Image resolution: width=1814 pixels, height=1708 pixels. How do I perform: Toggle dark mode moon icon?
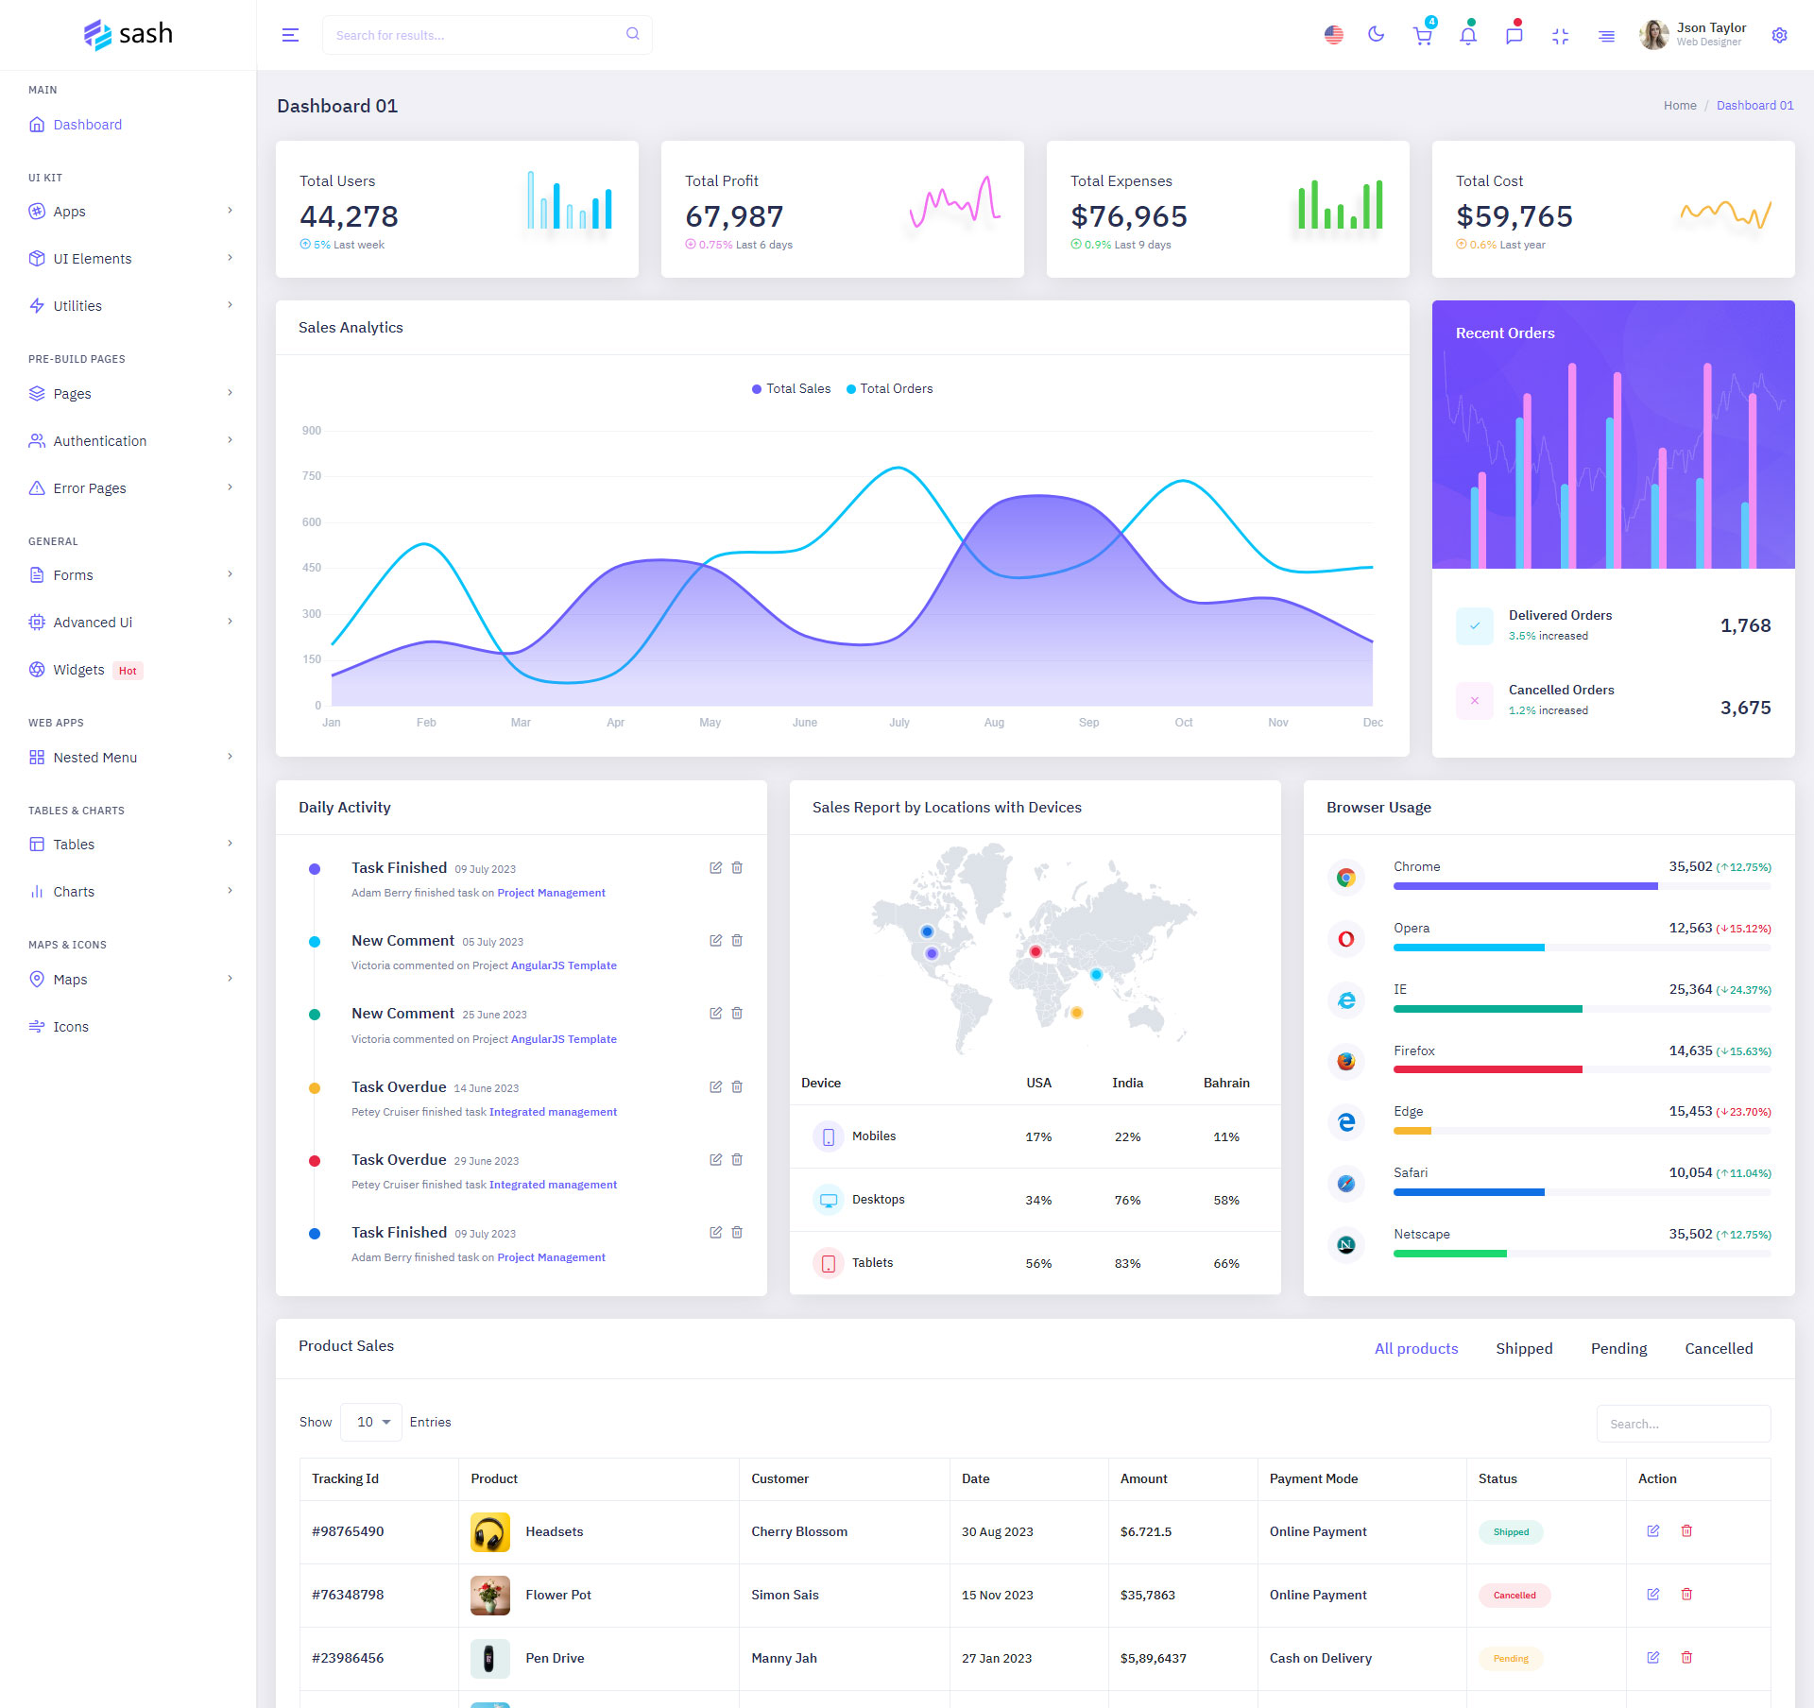[1376, 35]
